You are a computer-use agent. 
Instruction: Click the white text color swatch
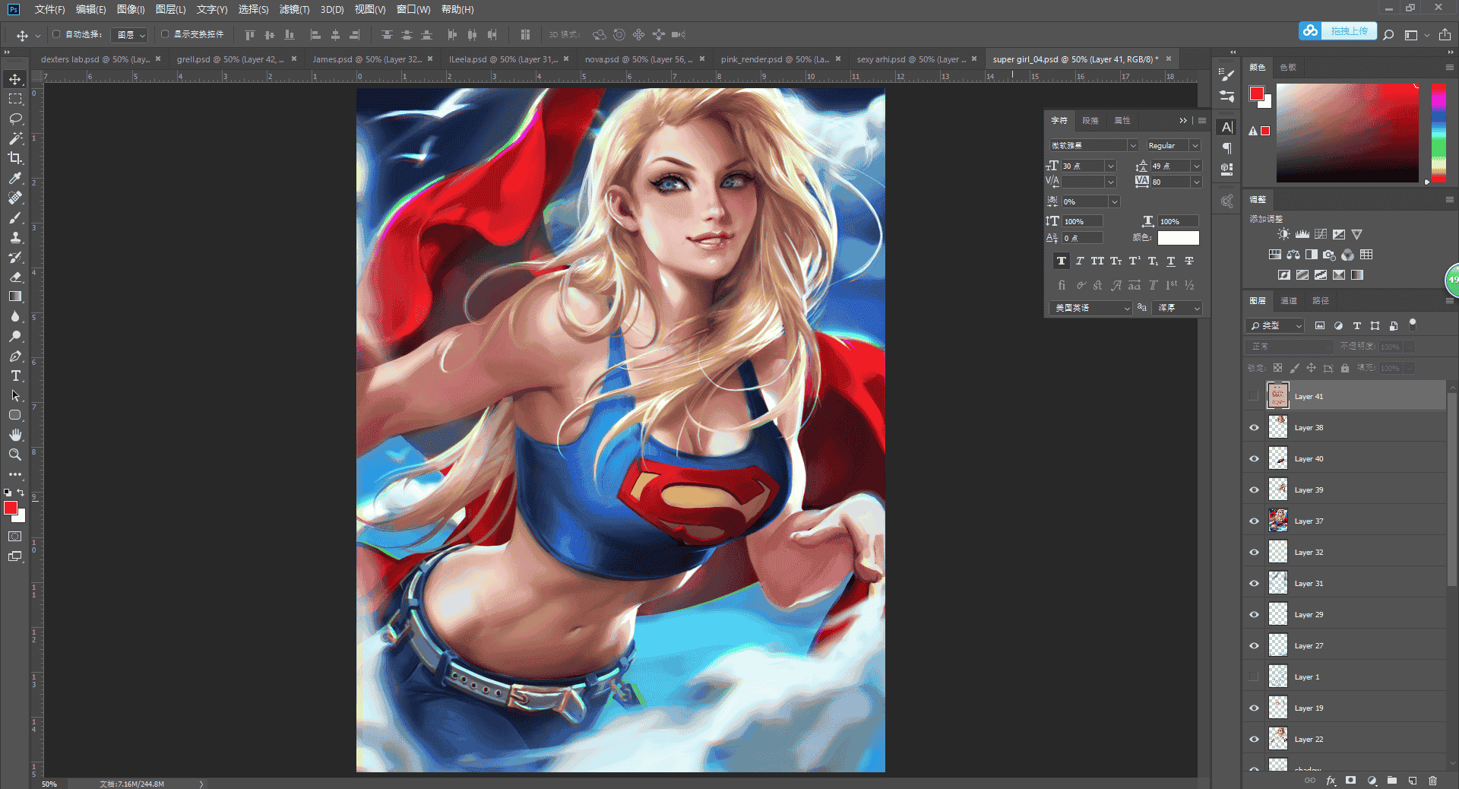[x=1178, y=238]
